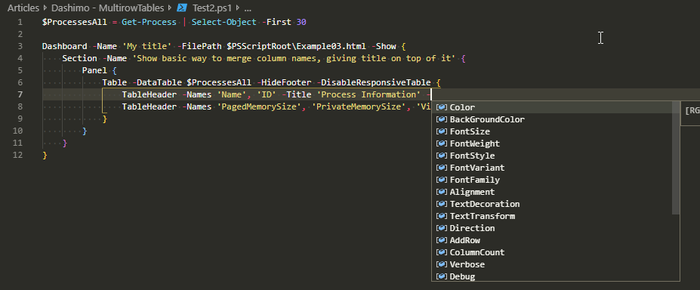Choose TextDecoration from the suggestions
The image size is (700, 290).
(x=555, y=203)
